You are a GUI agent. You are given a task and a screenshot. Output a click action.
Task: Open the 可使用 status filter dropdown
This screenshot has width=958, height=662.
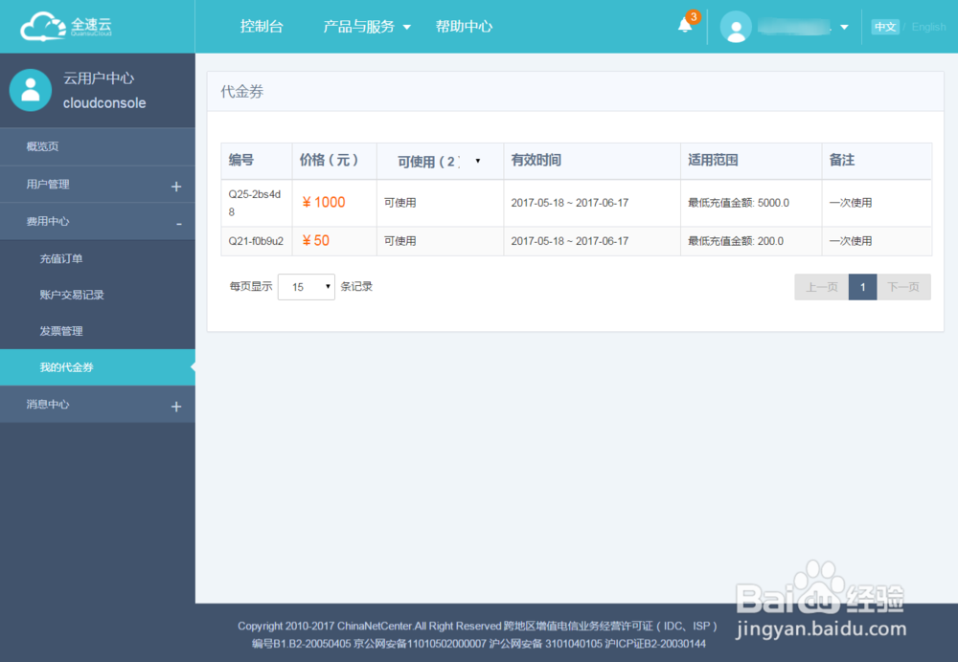(476, 161)
